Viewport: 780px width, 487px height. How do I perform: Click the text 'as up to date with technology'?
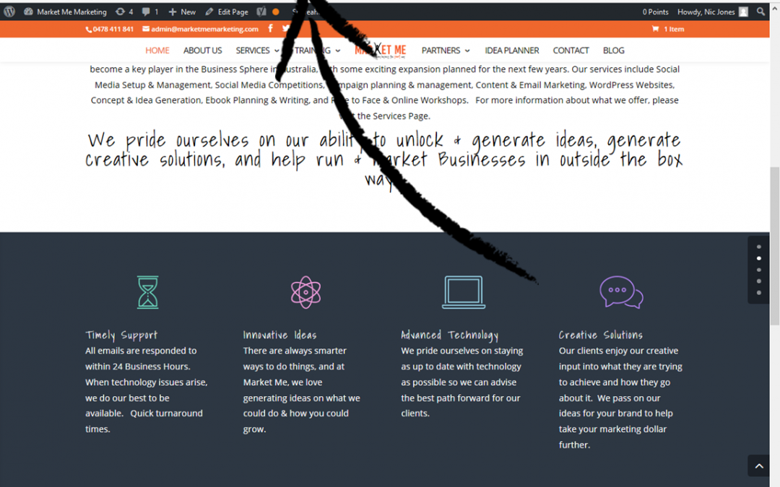click(x=461, y=367)
